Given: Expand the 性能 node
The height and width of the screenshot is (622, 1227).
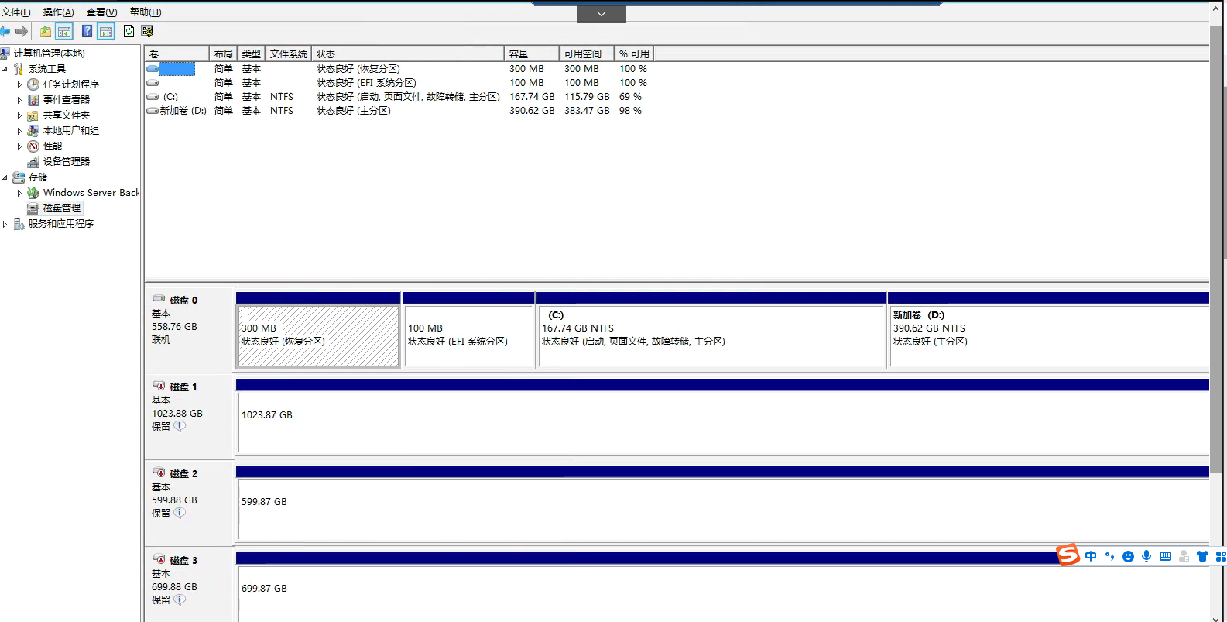Looking at the screenshot, I should coord(19,146).
